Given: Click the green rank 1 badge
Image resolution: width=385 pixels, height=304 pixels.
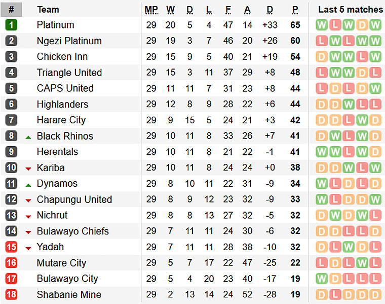Looking at the screenshot, I should click(11, 25).
